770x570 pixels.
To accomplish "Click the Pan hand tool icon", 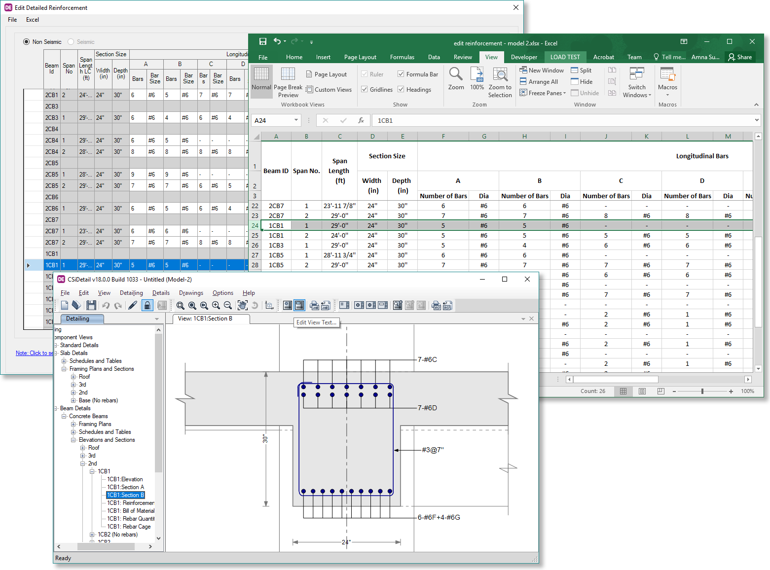I will 242,306.
